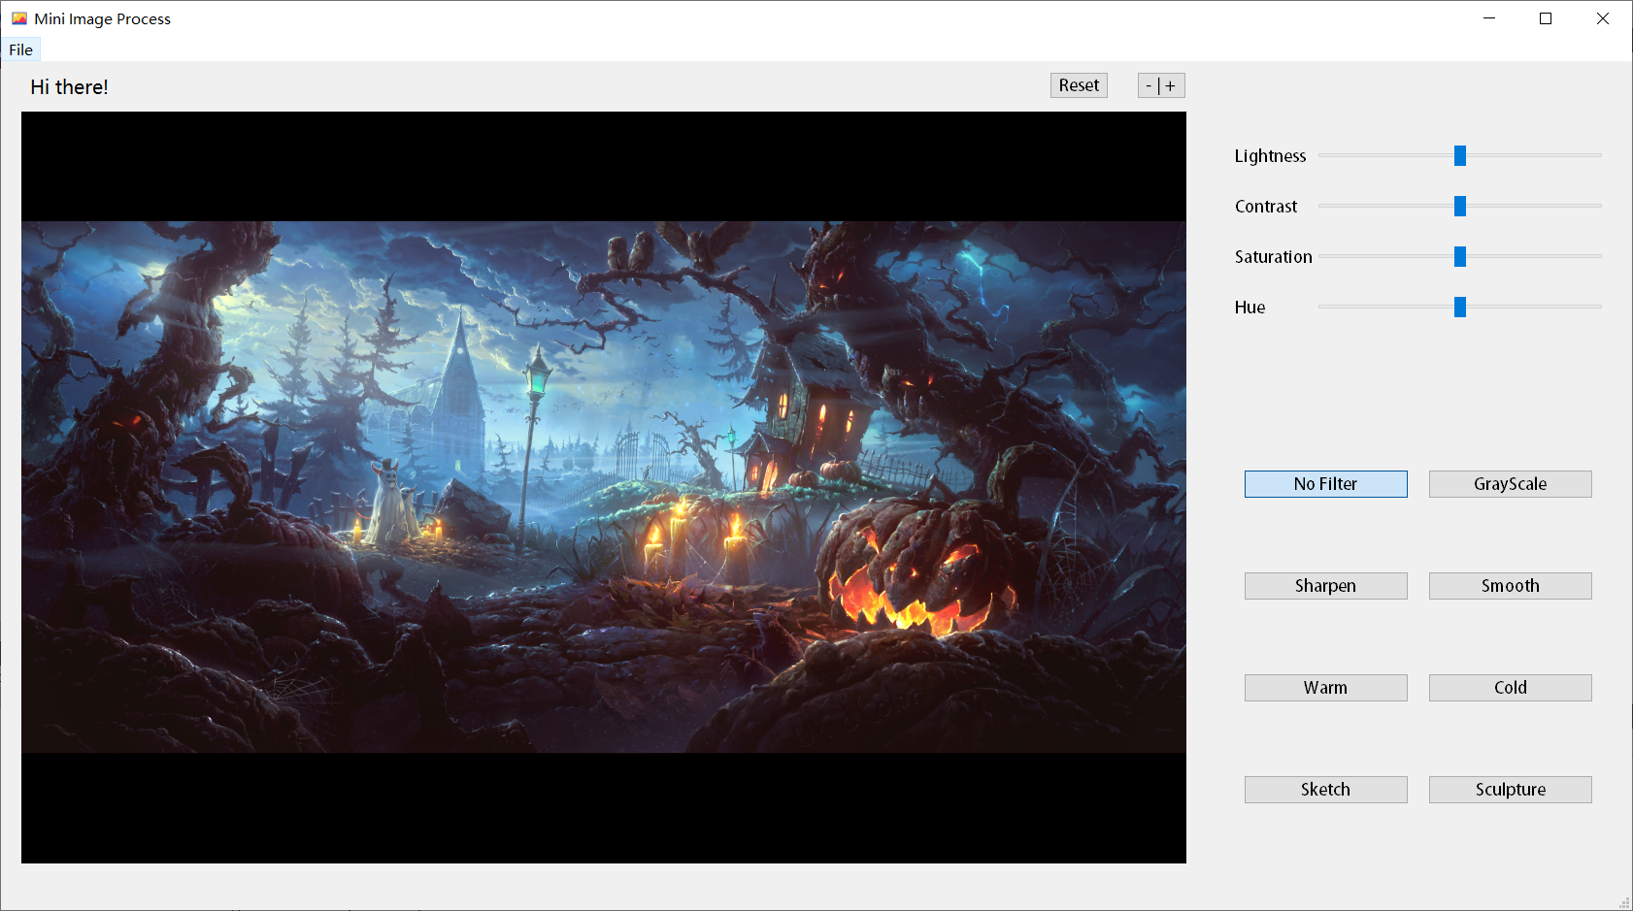Viewport: 1633px width, 911px height.
Task: Click the Mini Image Process app icon
Action: 19,18
